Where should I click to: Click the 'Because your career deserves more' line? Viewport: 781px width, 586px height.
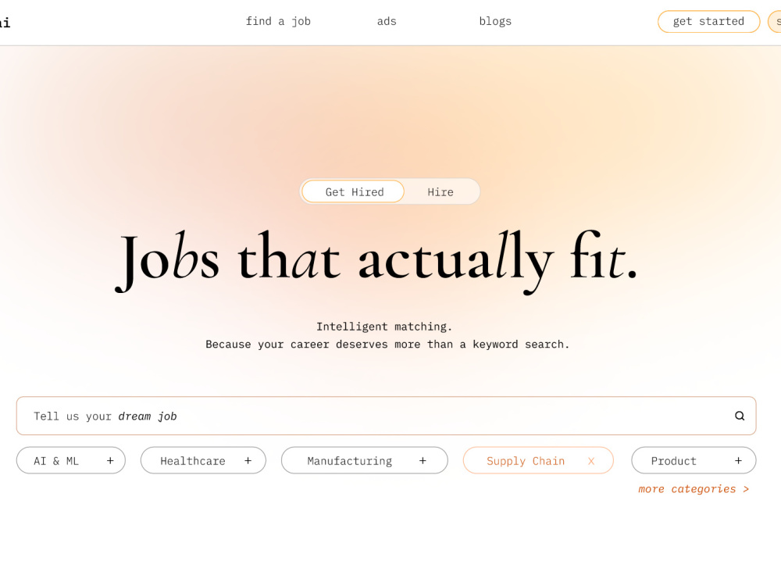pyautogui.click(x=387, y=345)
